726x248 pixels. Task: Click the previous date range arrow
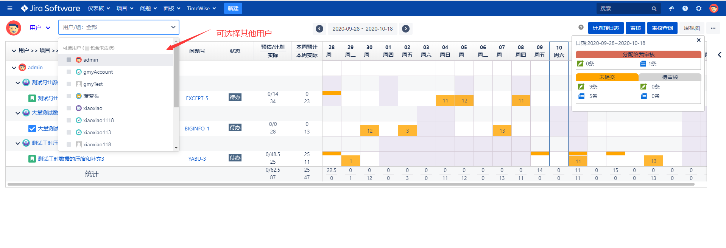(x=319, y=29)
